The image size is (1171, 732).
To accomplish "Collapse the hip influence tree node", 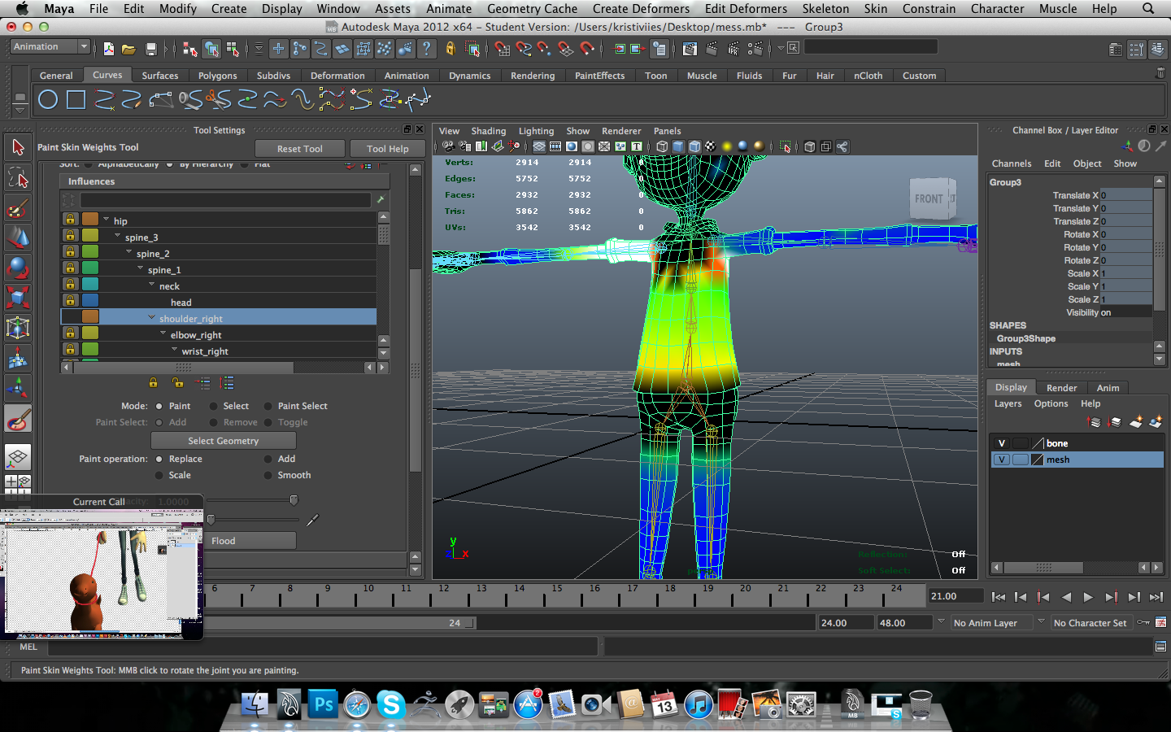I will (x=106, y=220).
